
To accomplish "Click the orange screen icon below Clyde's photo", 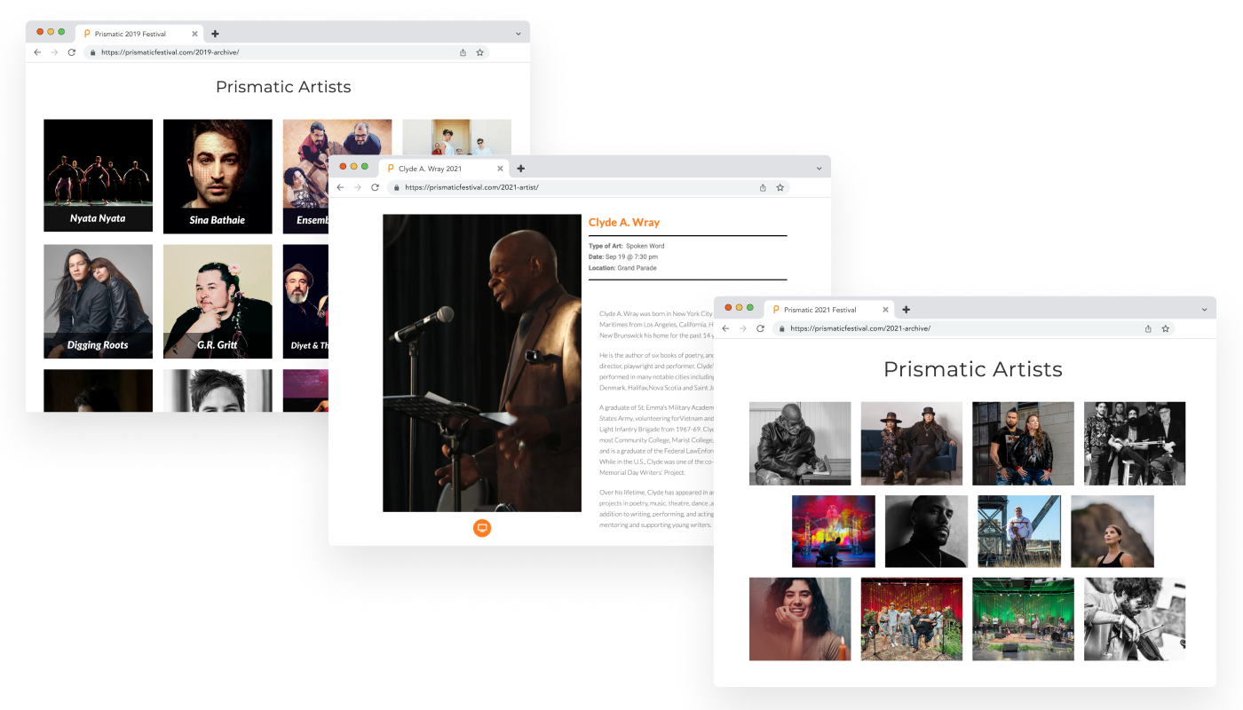I will [x=482, y=528].
